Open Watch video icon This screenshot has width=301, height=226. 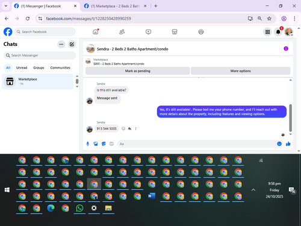148,32
